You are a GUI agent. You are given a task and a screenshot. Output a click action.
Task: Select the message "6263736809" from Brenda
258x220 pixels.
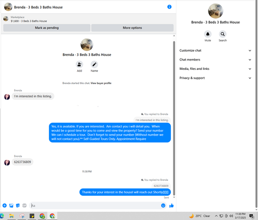pos(23,162)
